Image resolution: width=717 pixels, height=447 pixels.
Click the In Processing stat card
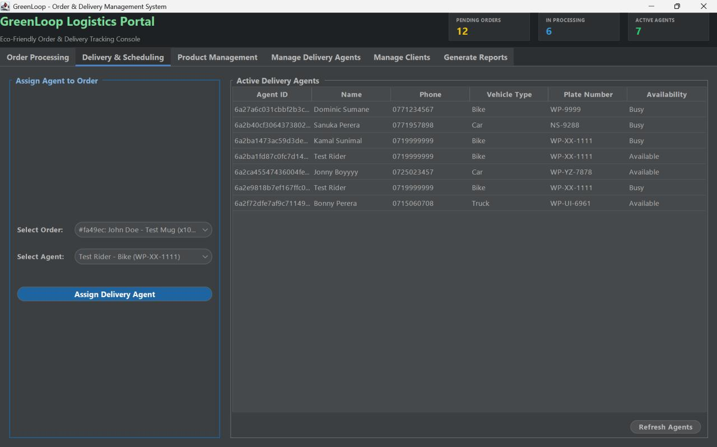pyautogui.click(x=579, y=27)
